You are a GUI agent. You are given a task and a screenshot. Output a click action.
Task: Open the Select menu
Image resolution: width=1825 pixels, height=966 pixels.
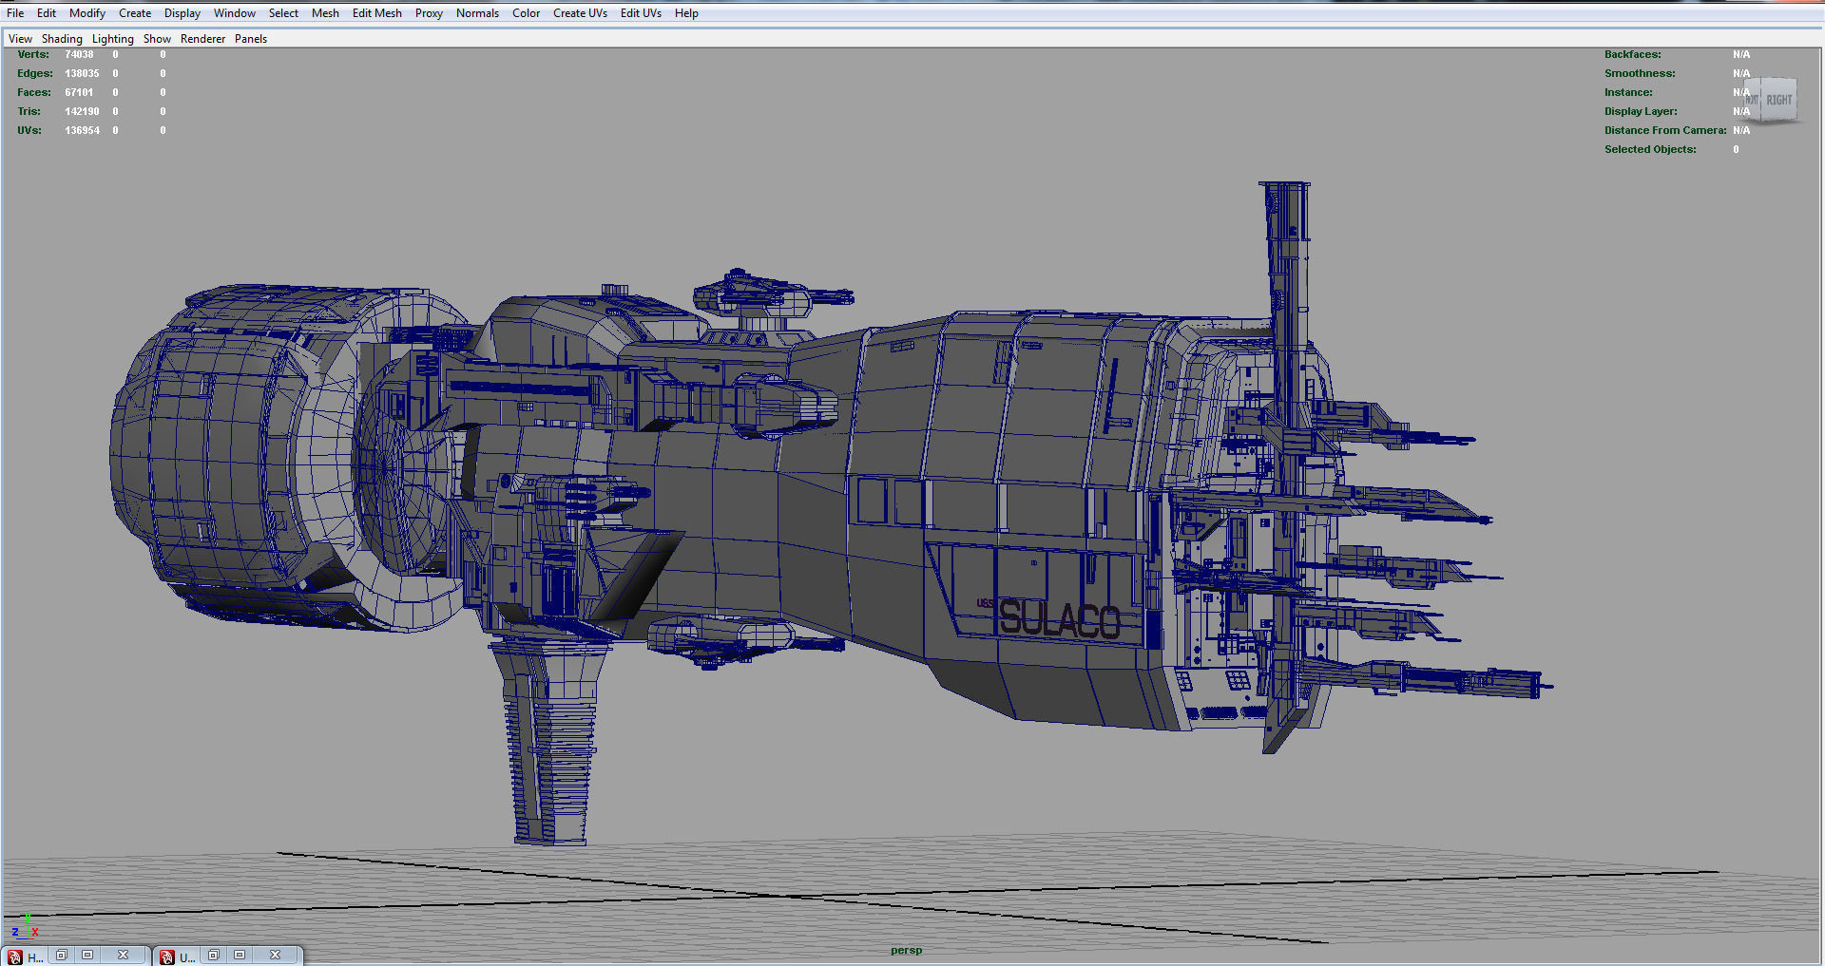pyautogui.click(x=283, y=13)
